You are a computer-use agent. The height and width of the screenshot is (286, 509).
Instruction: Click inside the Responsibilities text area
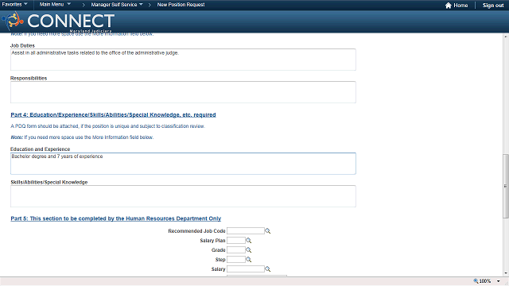pos(183,92)
